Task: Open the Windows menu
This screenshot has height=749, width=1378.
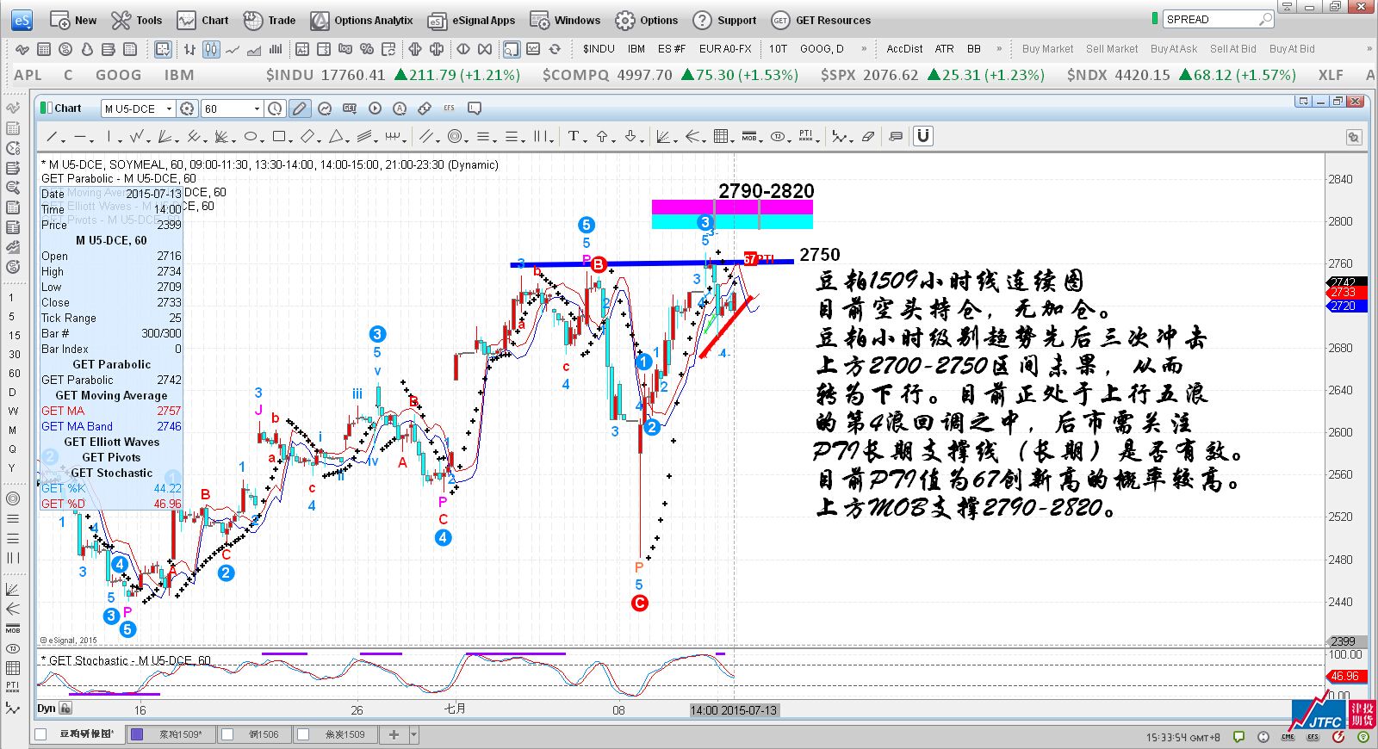Action: tap(565, 20)
